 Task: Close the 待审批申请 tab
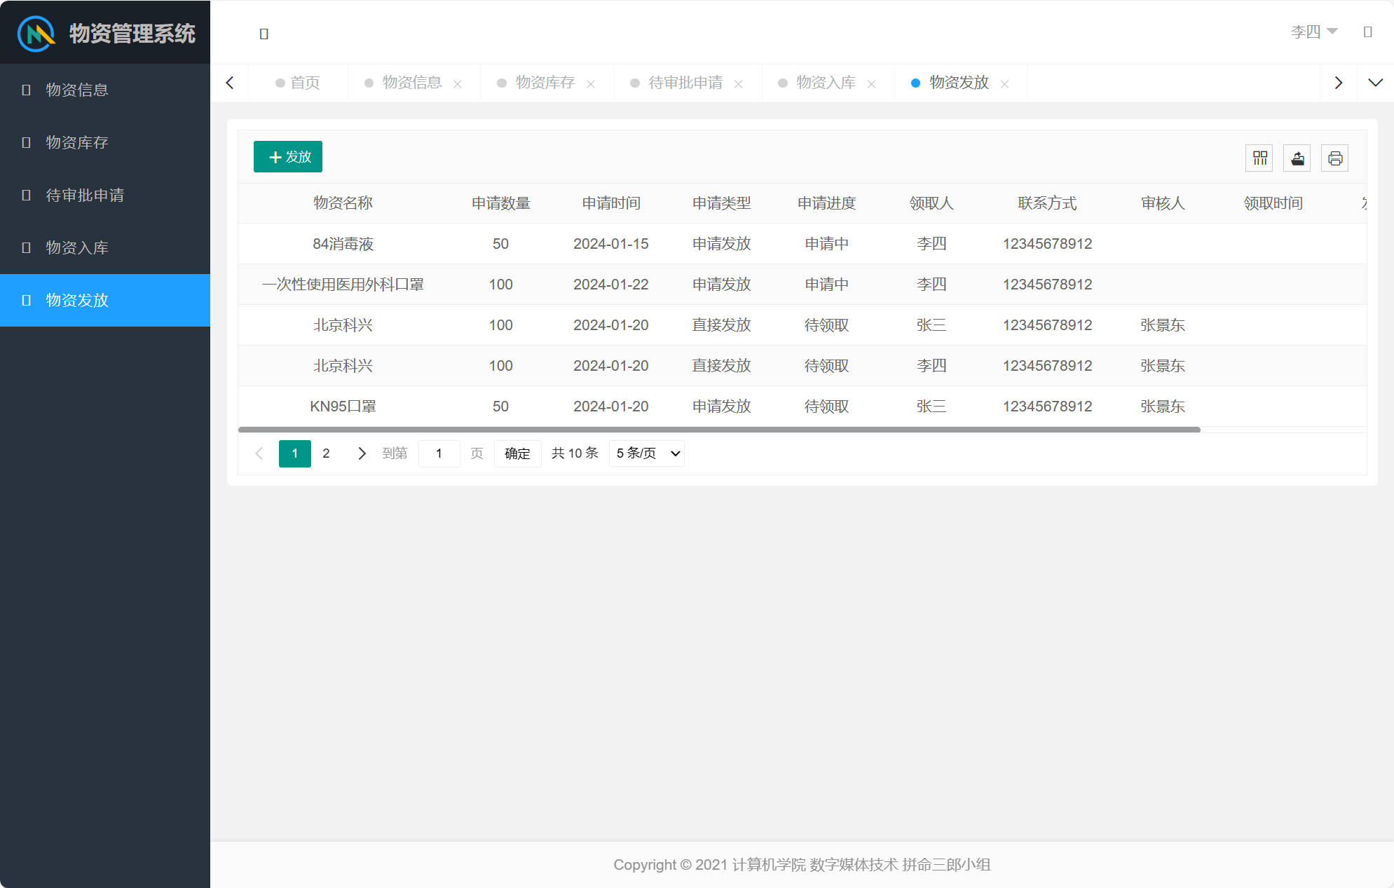coord(739,83)
